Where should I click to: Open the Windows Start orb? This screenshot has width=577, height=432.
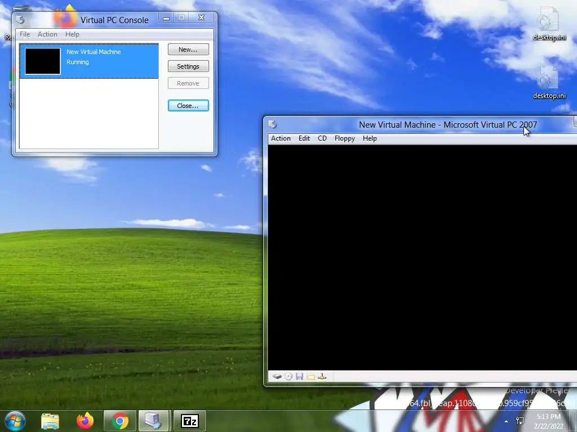point(15,421)
